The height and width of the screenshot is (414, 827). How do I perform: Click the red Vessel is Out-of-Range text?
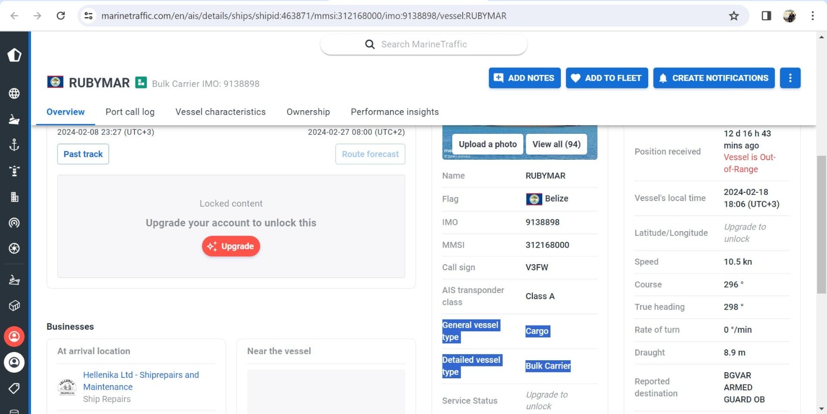coord(749,163)
